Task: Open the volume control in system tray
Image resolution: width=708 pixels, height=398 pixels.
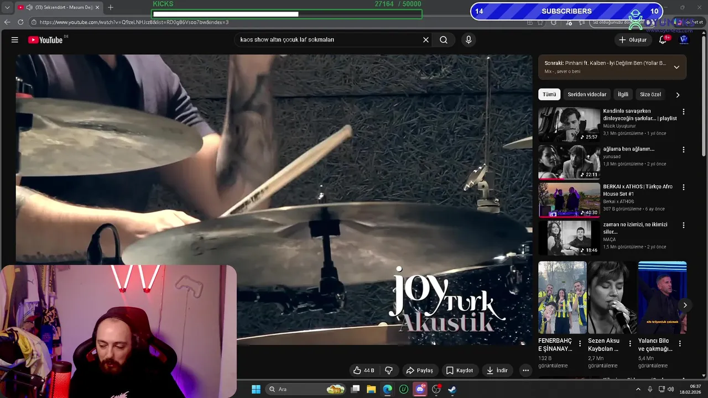Action: click(x=671, y=389)
